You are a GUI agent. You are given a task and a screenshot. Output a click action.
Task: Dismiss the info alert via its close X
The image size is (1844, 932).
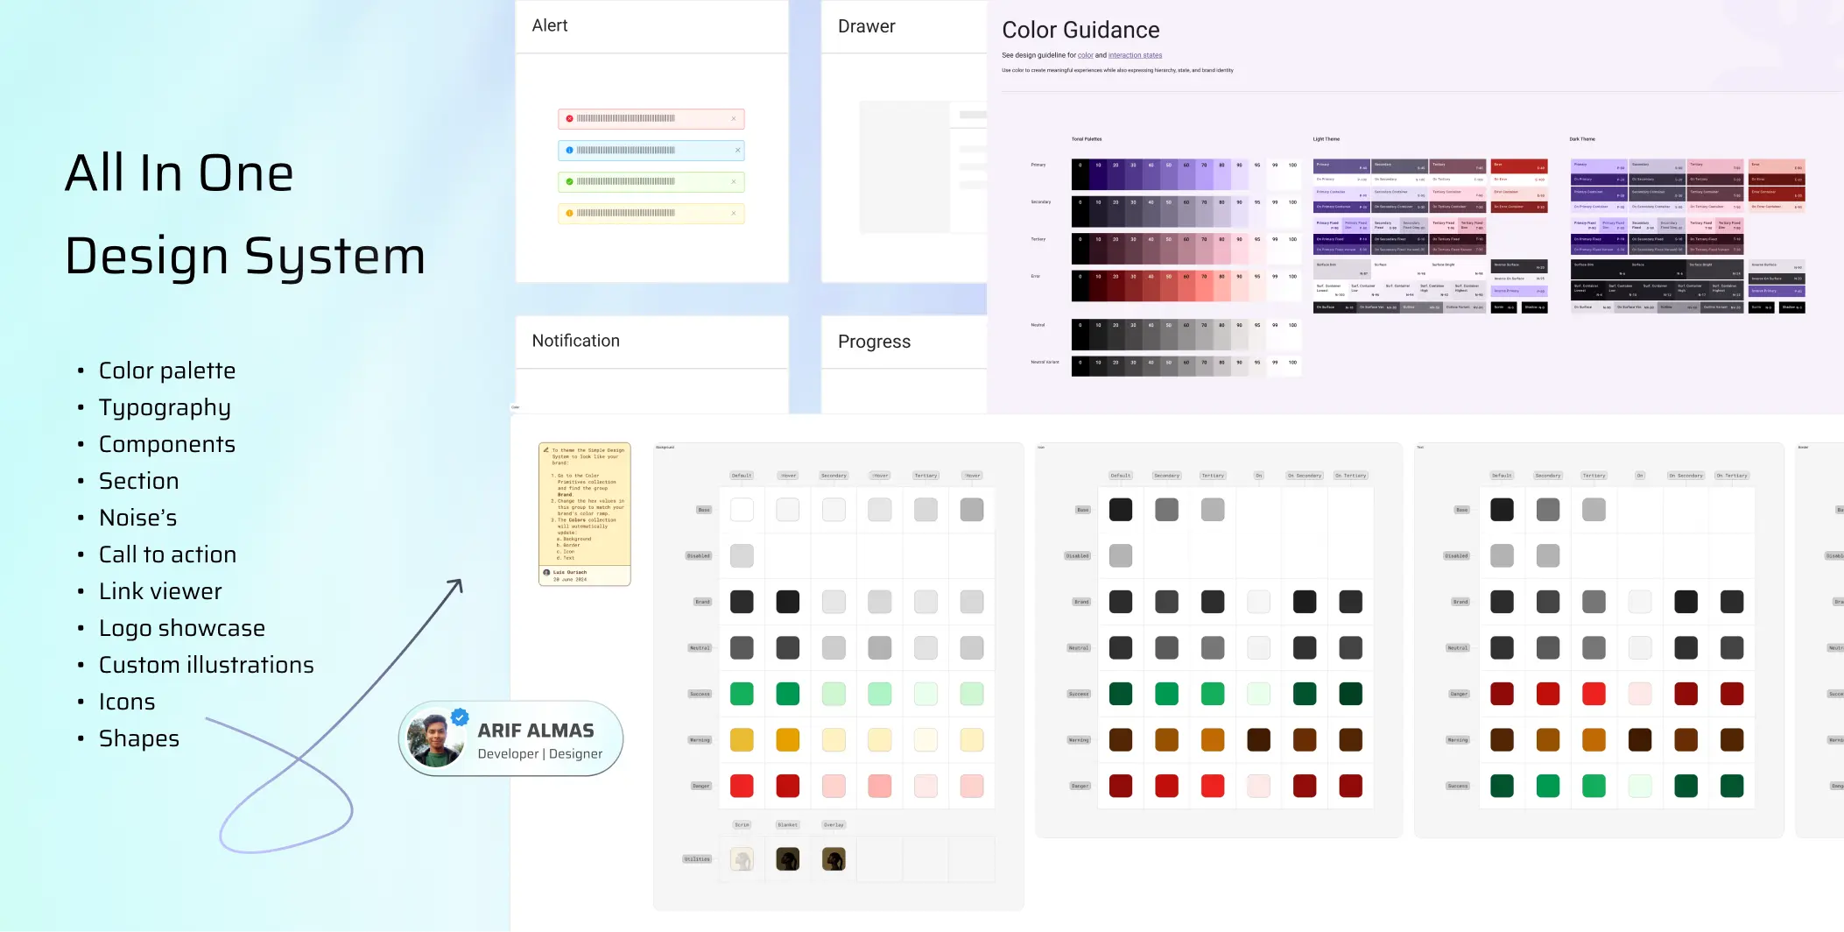pyautogui.click(x=737, y=150)
